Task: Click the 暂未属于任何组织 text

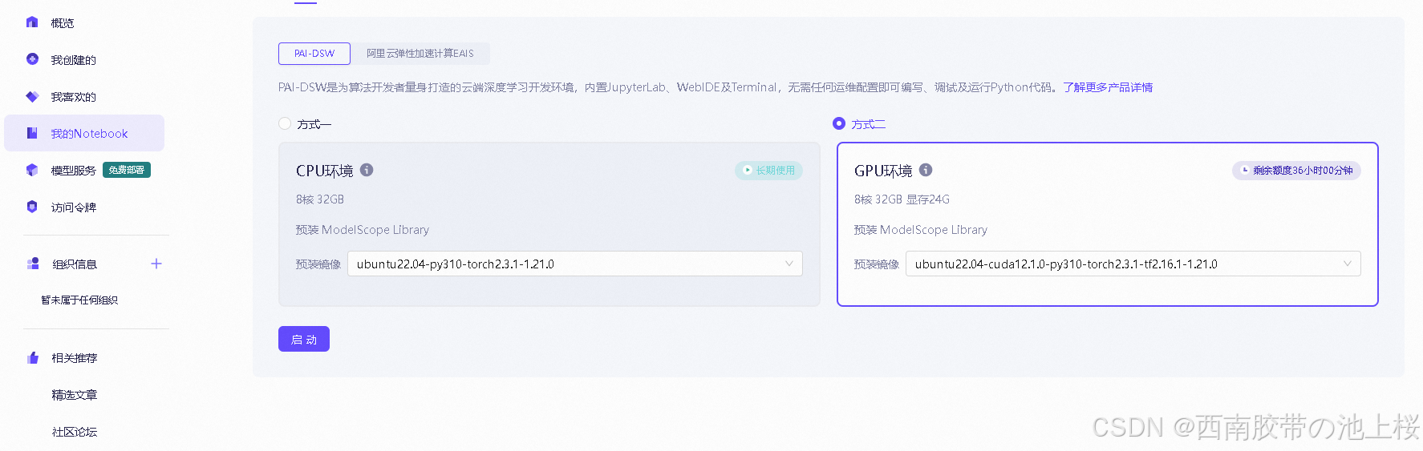Action: pyautogui.click(x=79, y=300)
